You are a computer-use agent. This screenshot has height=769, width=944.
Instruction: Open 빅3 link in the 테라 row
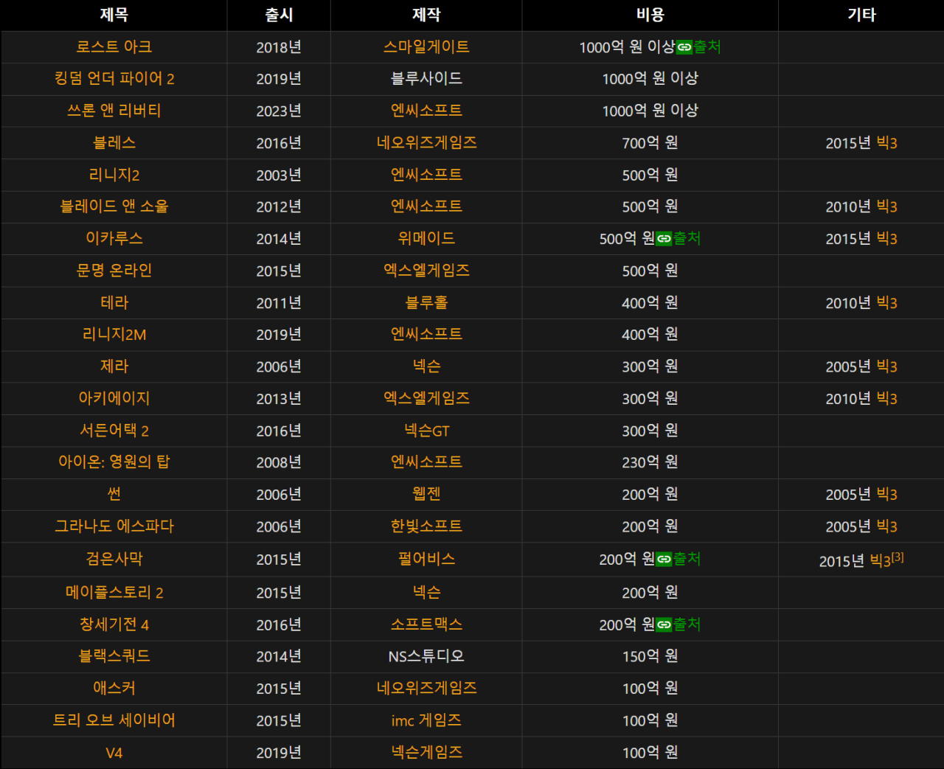click(887, 303)
